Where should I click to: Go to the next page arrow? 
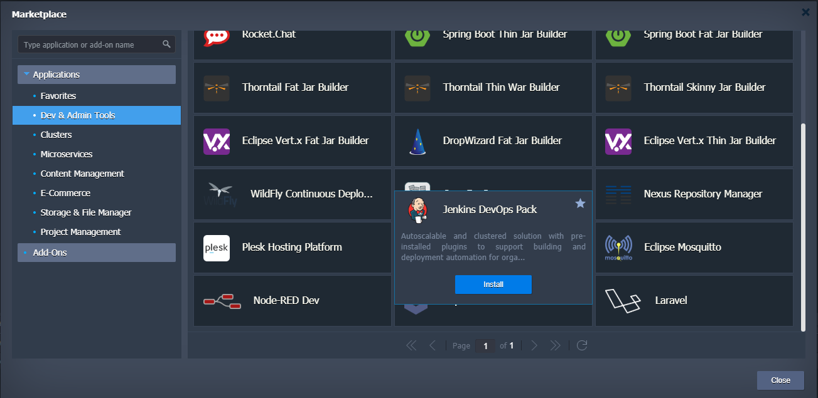point(534,345)
